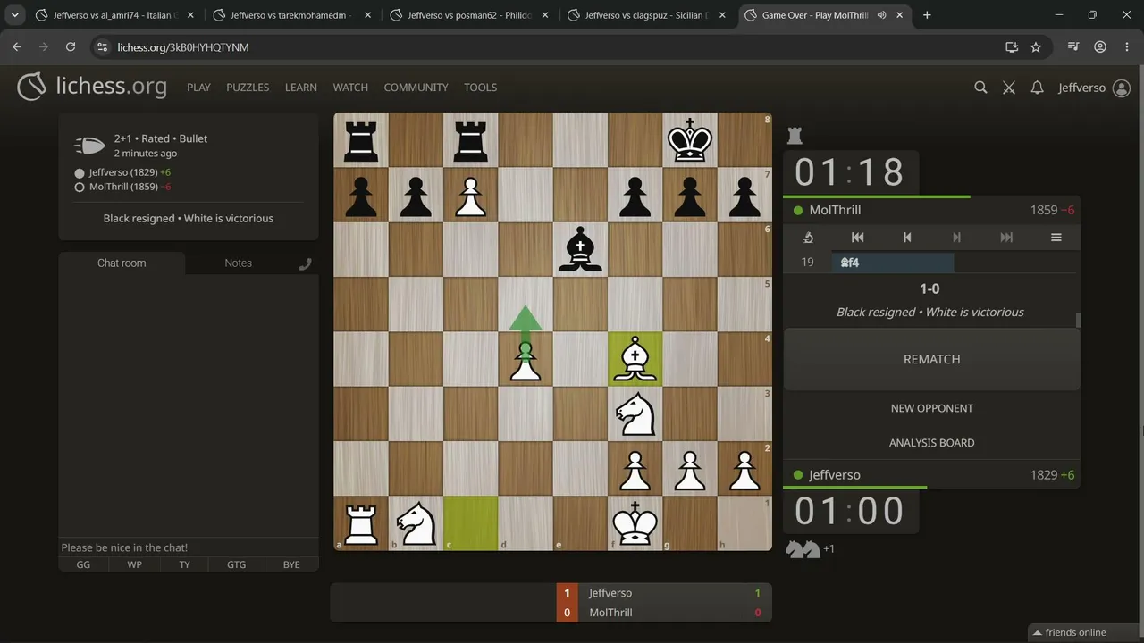Click the white king on f1
This screenshot has height=643, width=1144.
click(x=635, y=522)
